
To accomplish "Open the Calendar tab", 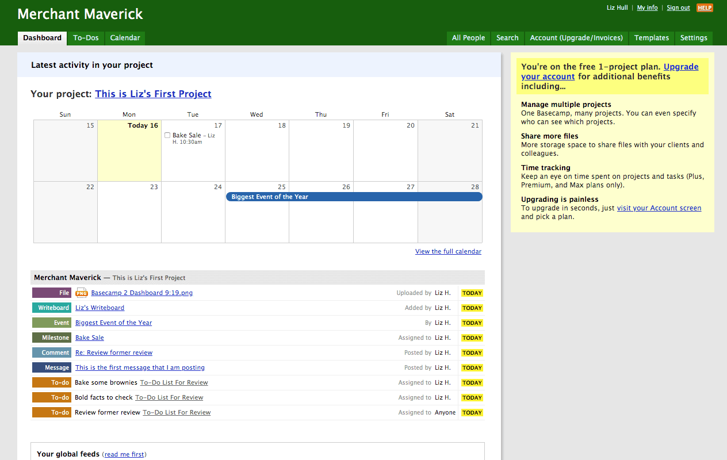I will point(125,38).
